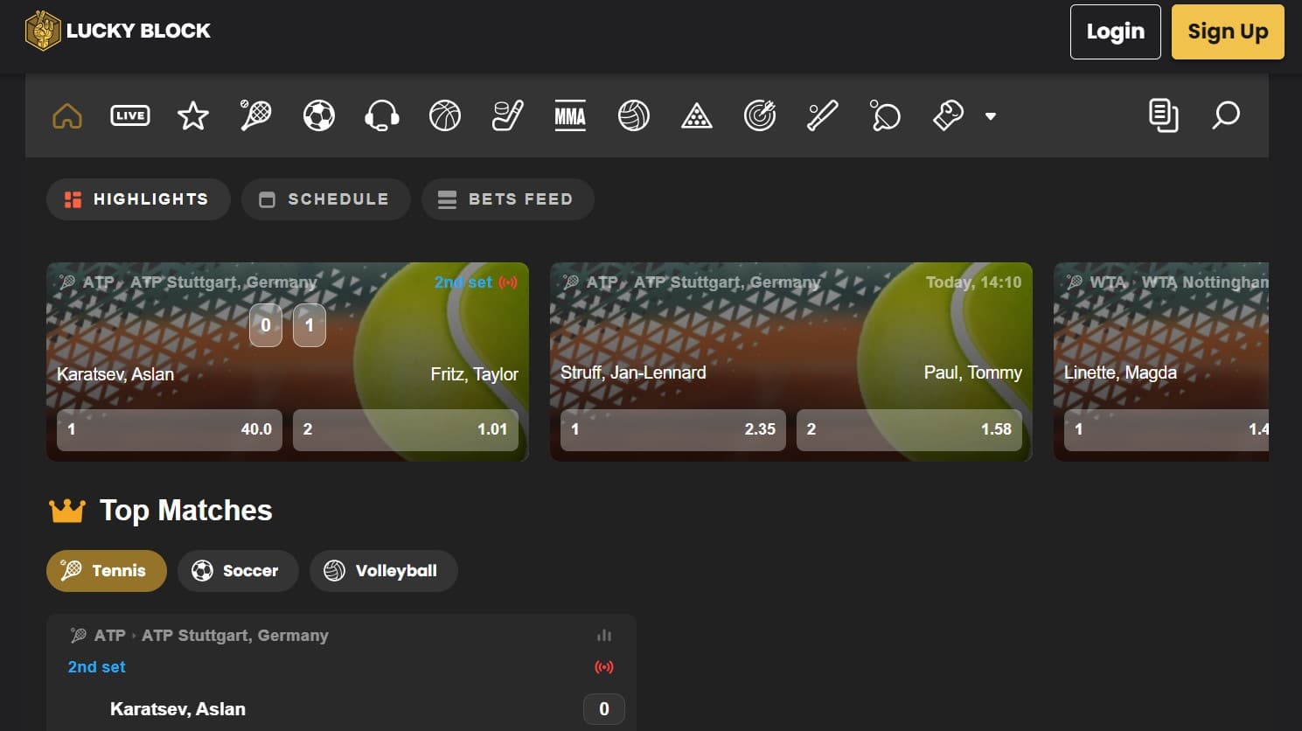Open the Linette, Magda WTA match card
1302x731 pixels.
click(x=1161, y=361)
